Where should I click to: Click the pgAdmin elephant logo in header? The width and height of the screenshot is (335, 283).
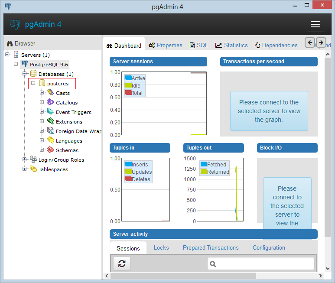tap(15, 25)
